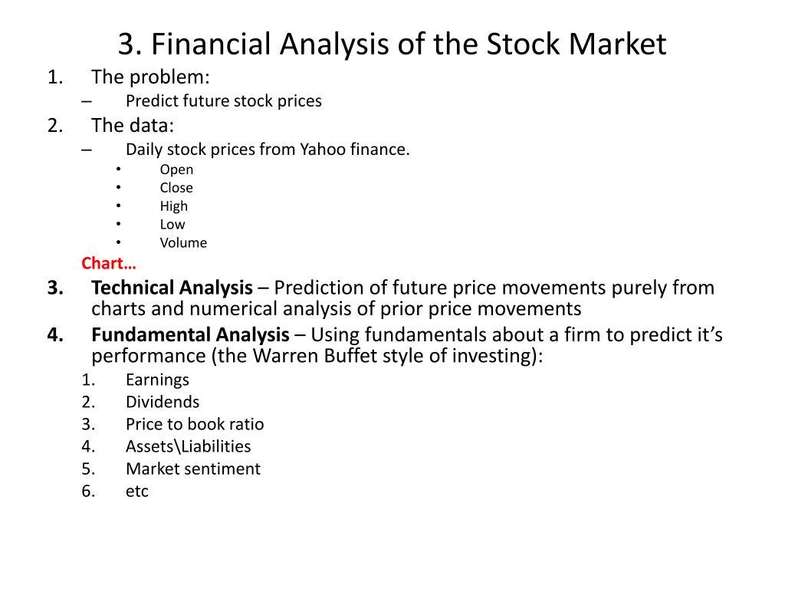Click "Price to book ratio" item
The width and height of the screenshot is (785, 589).
click(x=194, y=424)
